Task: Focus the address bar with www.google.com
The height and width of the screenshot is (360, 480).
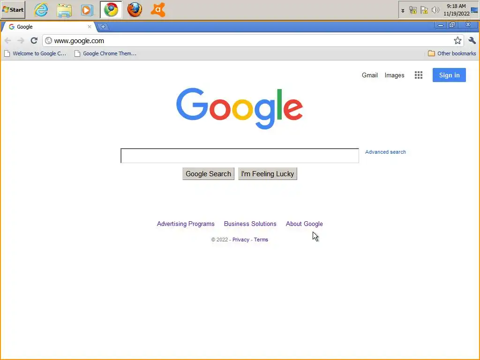Action: [252, 41]
